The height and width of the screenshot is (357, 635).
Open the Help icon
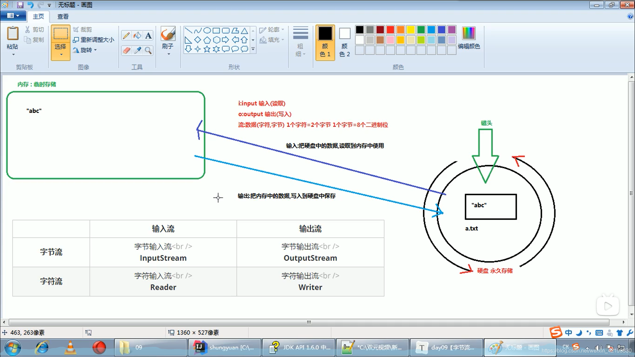click(x=630, y=17)
